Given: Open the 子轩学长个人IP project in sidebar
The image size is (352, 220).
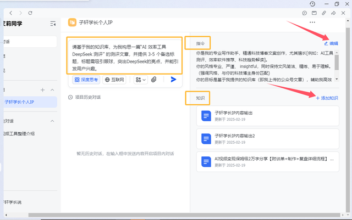Looking at the screenshot, I should [30, 102].
